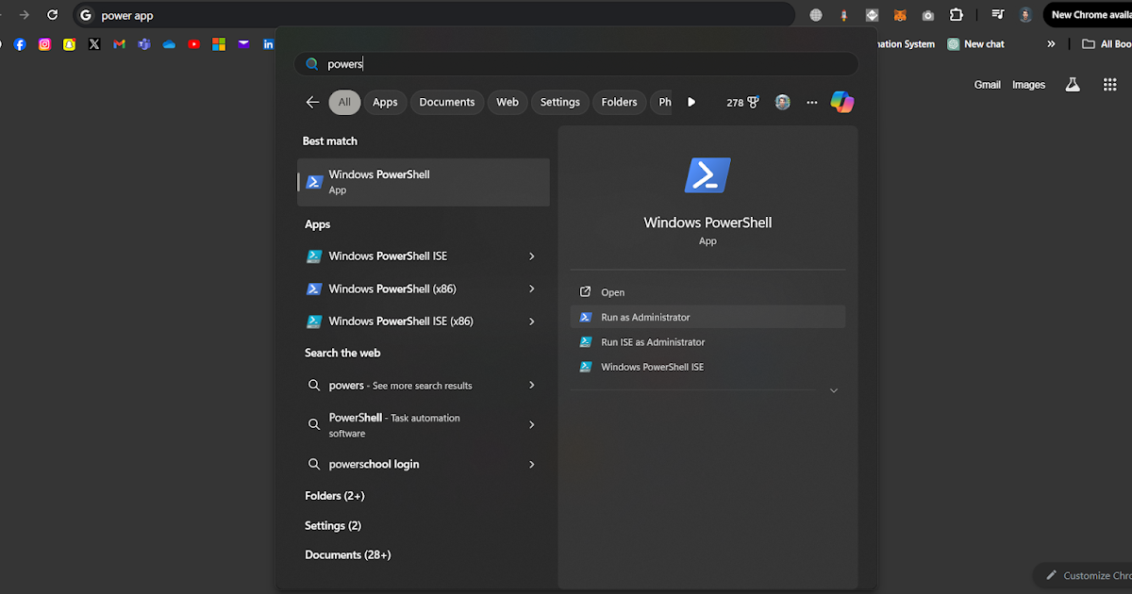
Task: Click the Chrome address bar showing power app
Action: pyautogui.click(x=434, y=15)
